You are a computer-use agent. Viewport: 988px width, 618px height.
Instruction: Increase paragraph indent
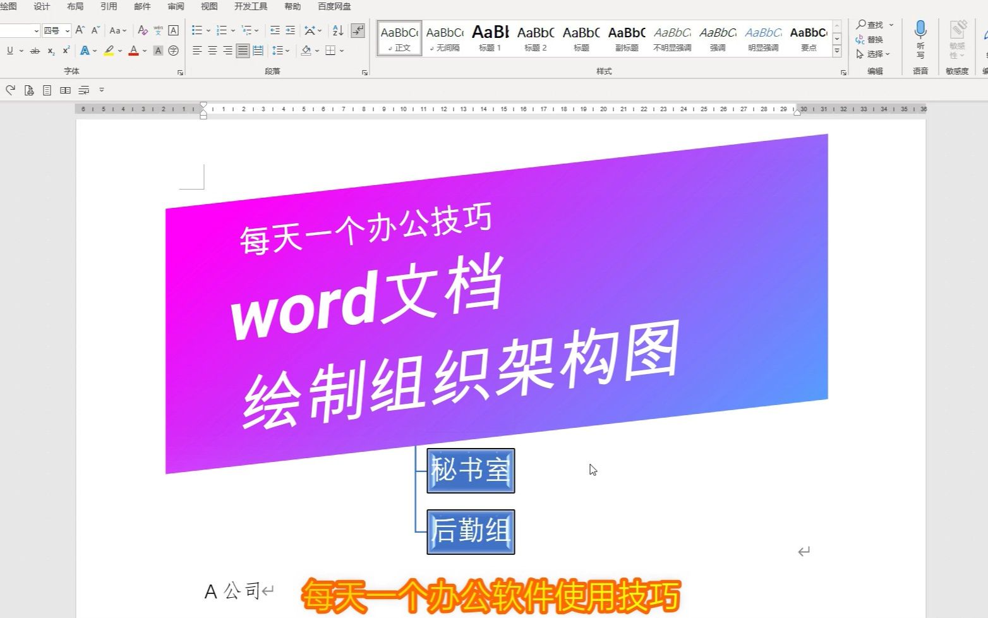tap(290, 30)
